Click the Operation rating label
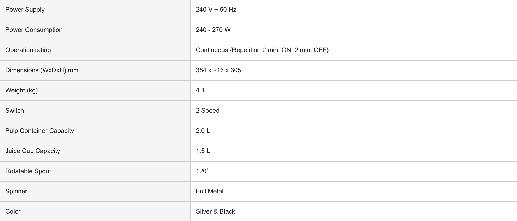 coord(28,50)
